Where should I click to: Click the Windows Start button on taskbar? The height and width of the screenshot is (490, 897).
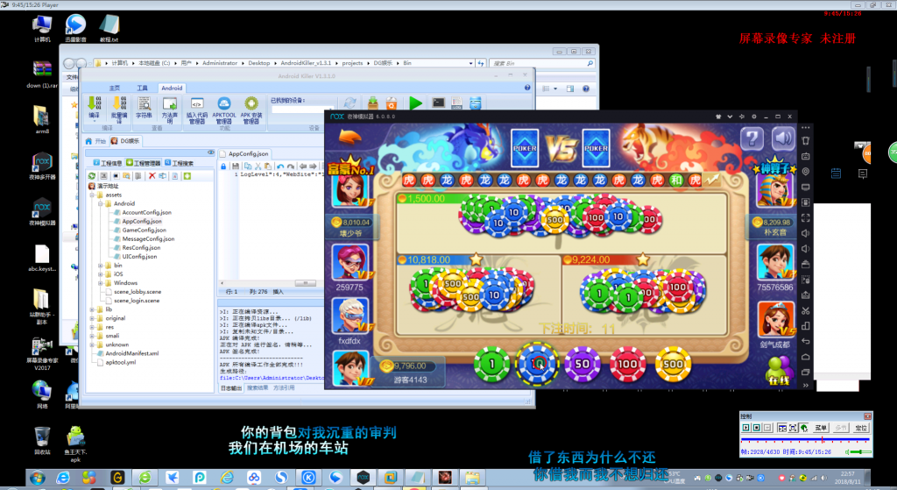[x=37, y=477]
